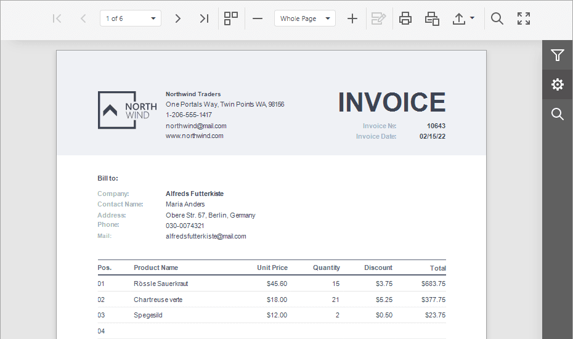573x339 pixels.
Task: Click the $45.60 unit price
Action: pyautogui.click(x=277, y=284)
